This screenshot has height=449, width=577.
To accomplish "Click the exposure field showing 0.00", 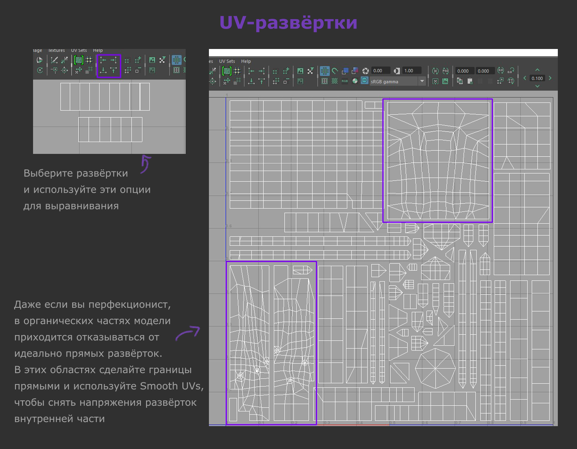I will tap(381, 71).
